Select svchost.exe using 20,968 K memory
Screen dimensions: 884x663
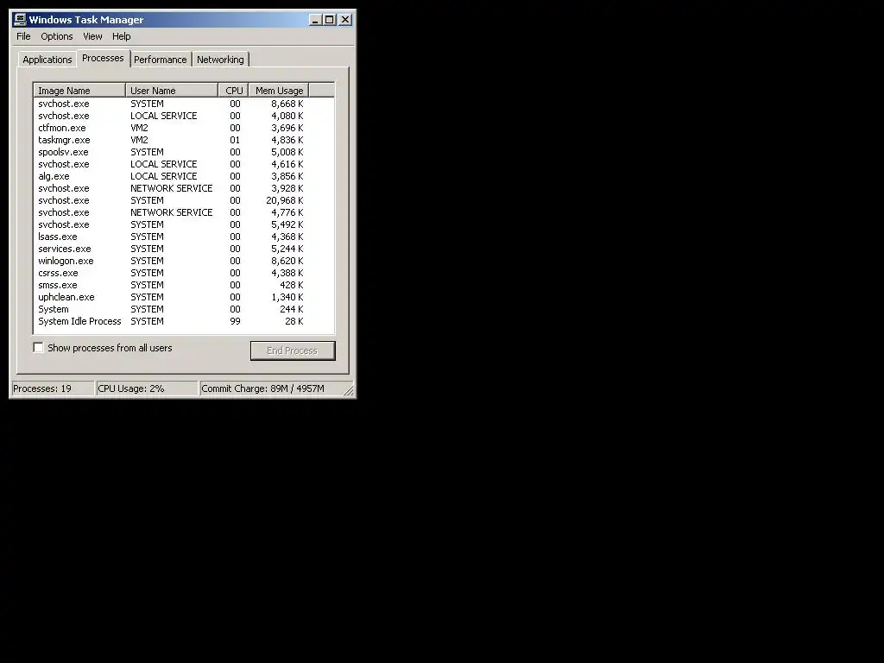pos(184,200)
